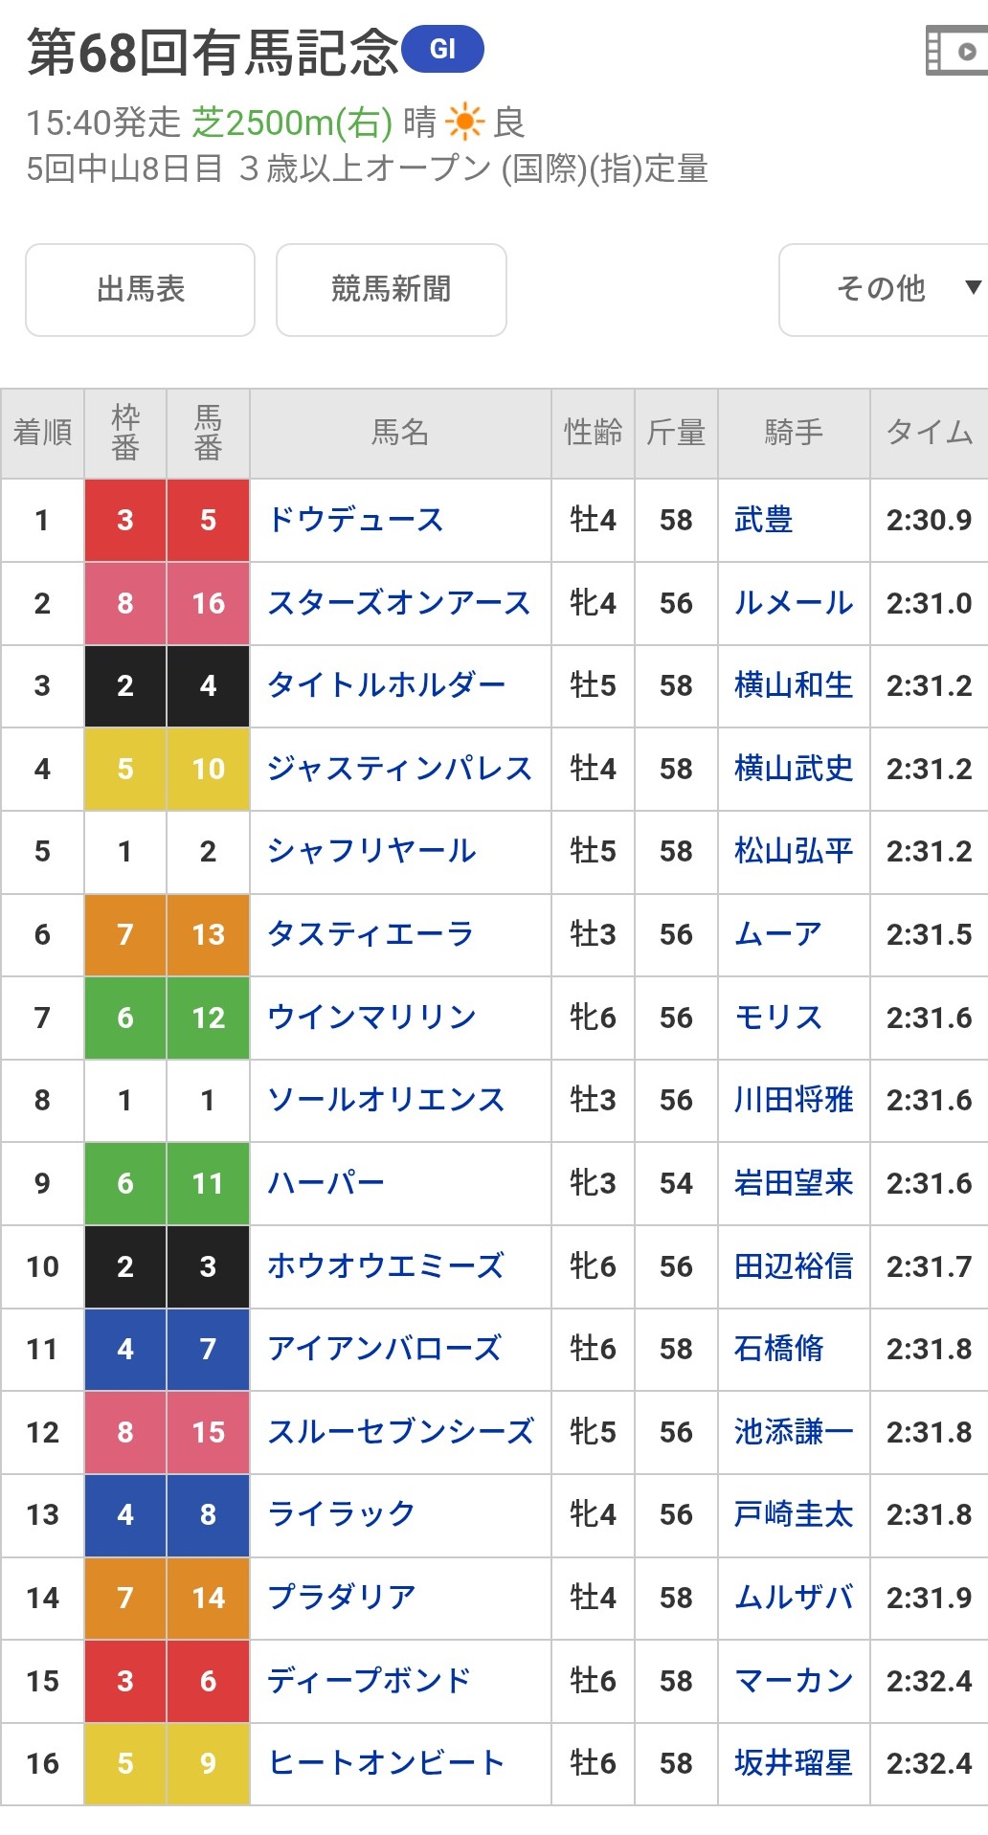The image size is (988, 1835).
Task: Open jockey 川田将雅 profile
Action: [793, 1100]
